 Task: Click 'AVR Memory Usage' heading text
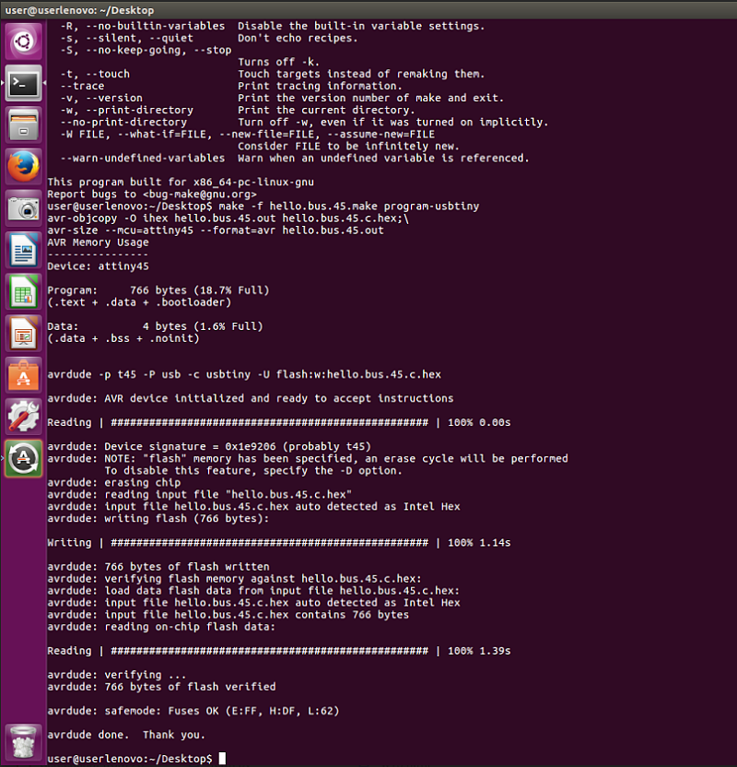point(98,242)
